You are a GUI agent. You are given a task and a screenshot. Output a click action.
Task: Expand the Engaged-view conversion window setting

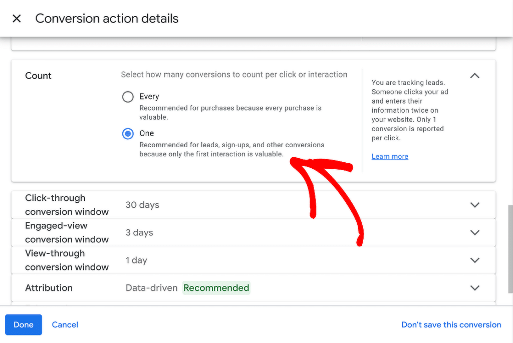(474, 232)
